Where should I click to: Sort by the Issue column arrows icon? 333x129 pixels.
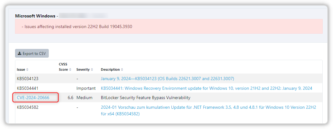coord(27,69)
